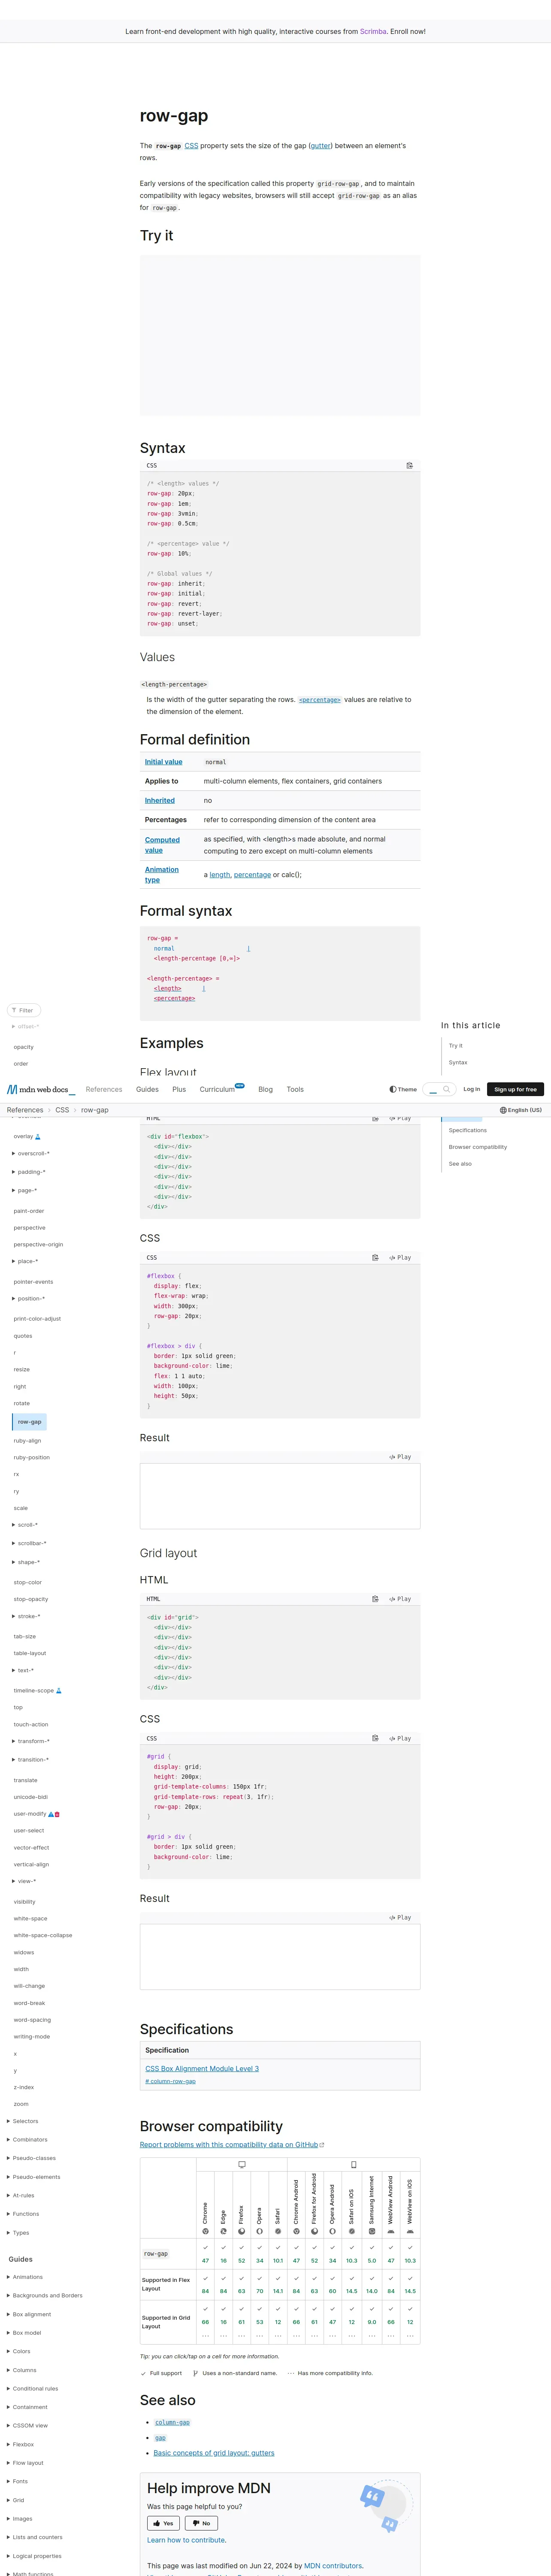Open the Tools menu in header
The image size is (551, 2576).
(x=295, y=1089)
